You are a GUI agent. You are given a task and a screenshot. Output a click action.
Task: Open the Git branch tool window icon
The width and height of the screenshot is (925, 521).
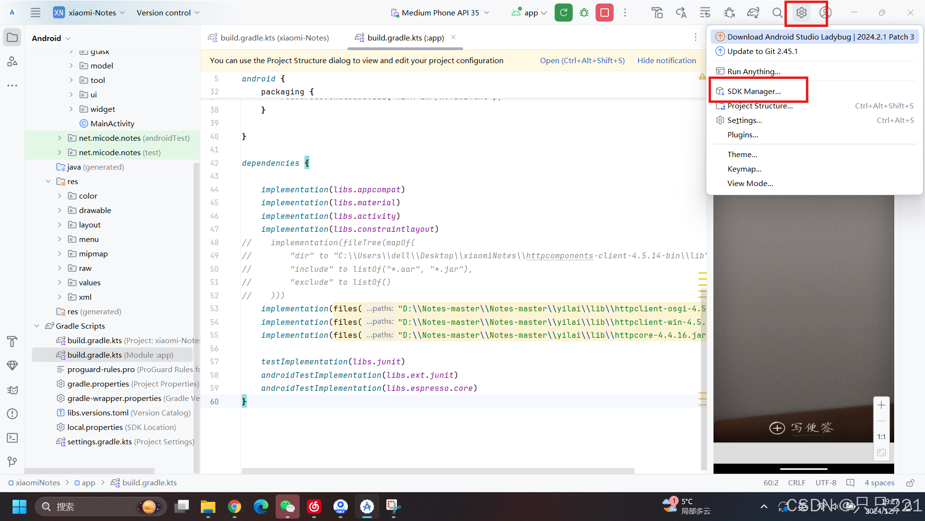click(x=13, y=462)
